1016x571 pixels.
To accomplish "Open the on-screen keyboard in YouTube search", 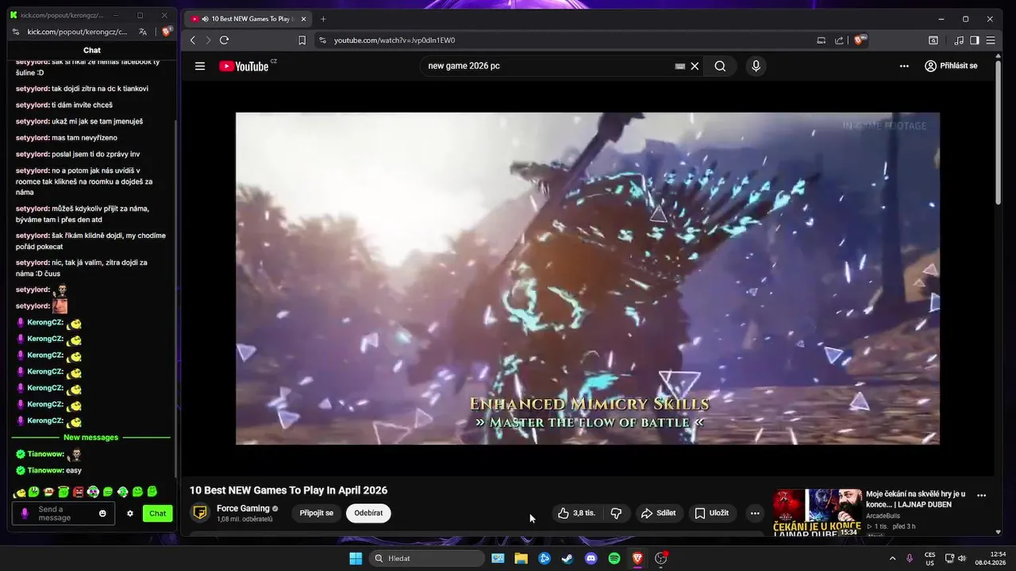I will click(x=679, y=67).
